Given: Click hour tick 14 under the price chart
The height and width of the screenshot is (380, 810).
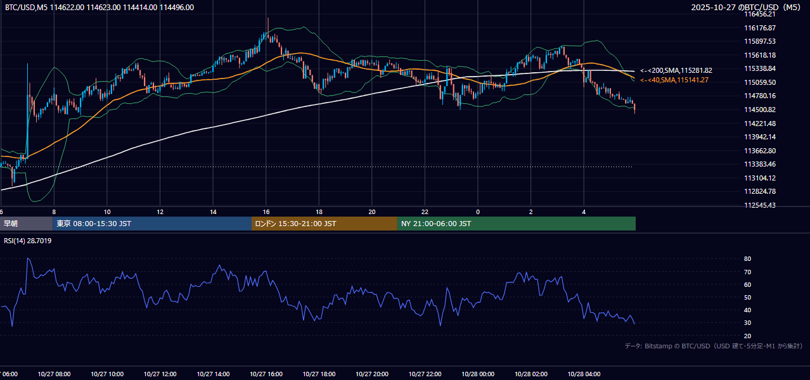Looking at the screenshot, I should click(x=213, y=212).
